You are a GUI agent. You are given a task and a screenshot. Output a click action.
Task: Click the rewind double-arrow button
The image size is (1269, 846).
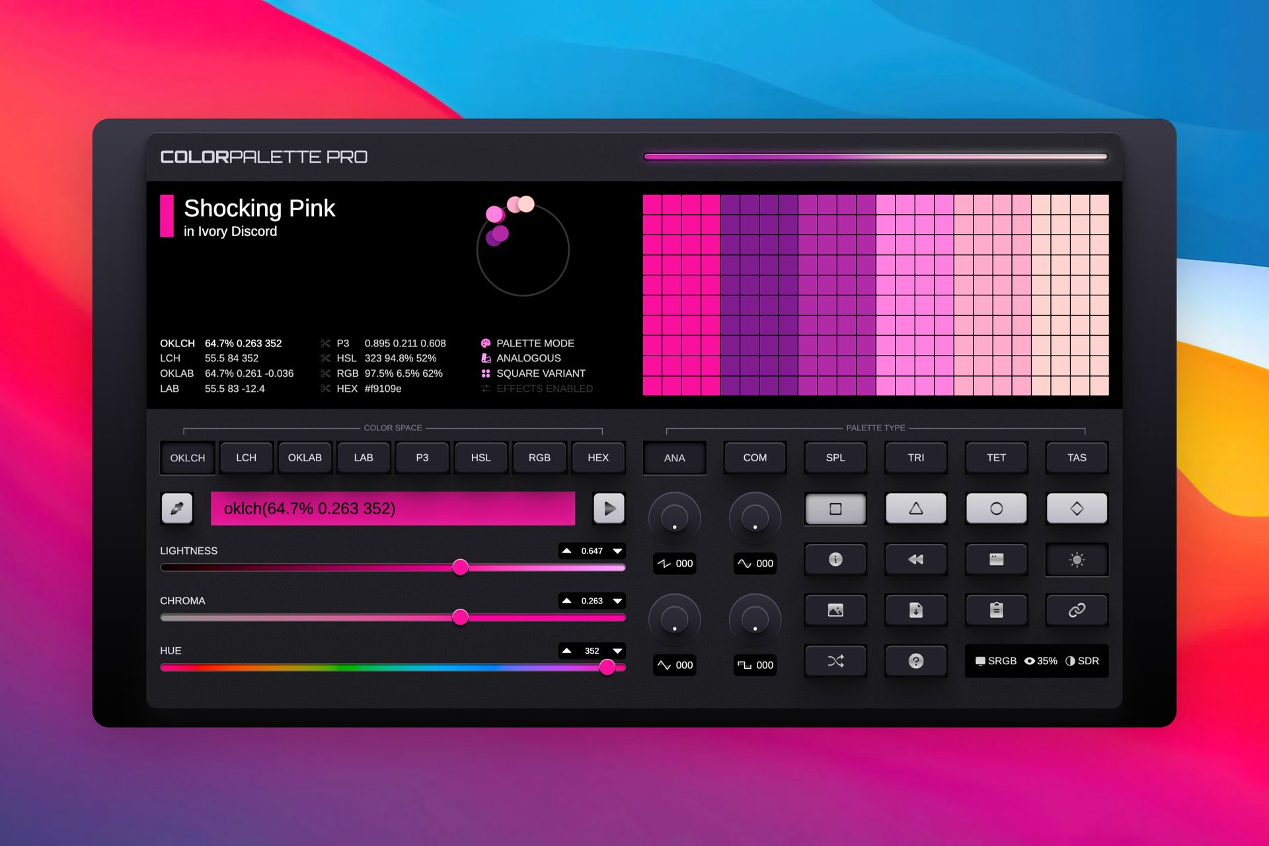pyautogui.click(x=915, y=560)
